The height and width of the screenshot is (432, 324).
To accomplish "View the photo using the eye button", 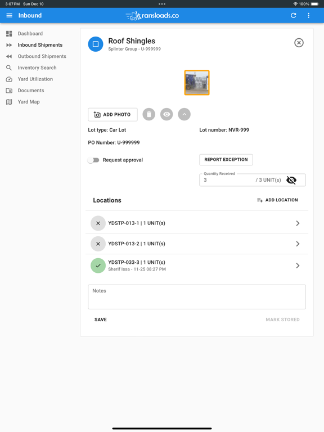I will 166,114.
